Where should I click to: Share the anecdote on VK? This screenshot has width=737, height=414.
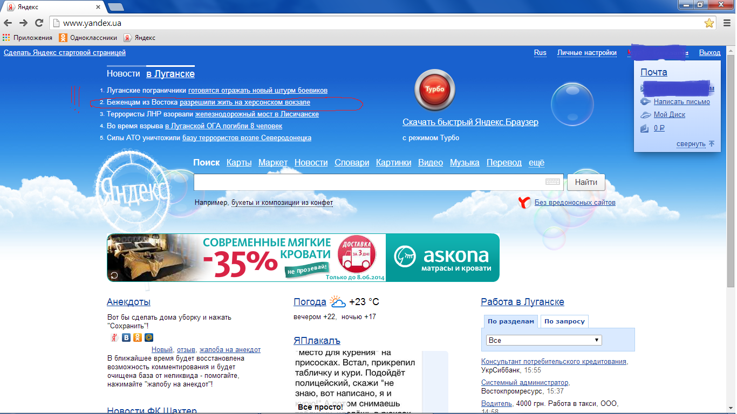(x=126, y=337)
